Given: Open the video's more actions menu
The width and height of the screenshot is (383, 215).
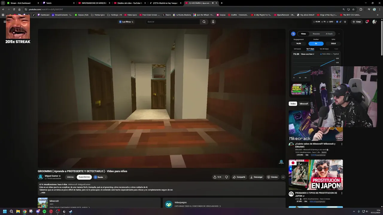Looking at the screenshot, I should (x=283, y=177).
